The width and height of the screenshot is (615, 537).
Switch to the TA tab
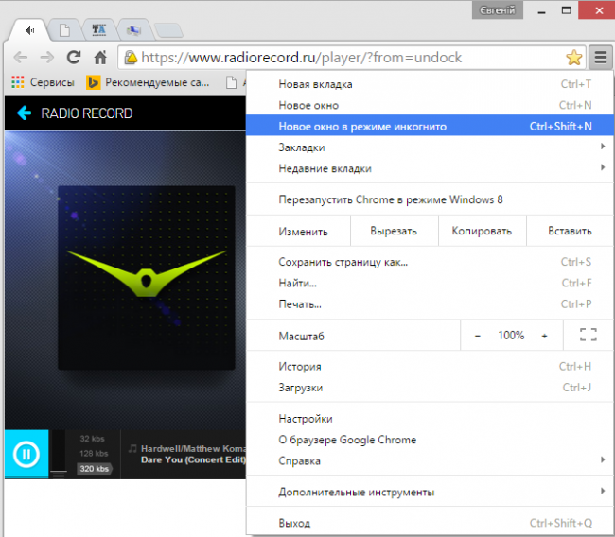coord(98,30)
